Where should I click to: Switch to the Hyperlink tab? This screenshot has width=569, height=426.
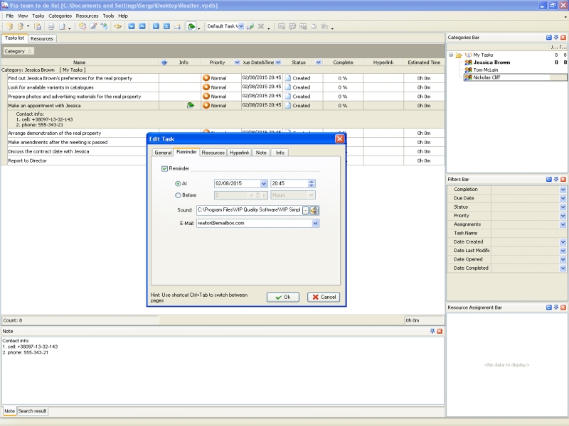[x=240, y=152]
